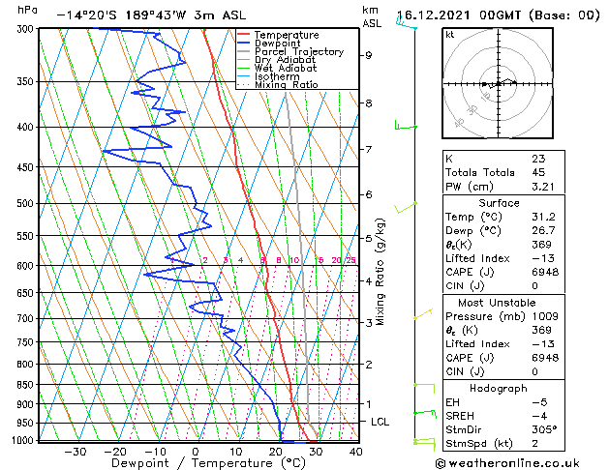Click the yellow wind barb near 700 hPa
Viewport: 609px width, 470px height.
pos(421,315)
